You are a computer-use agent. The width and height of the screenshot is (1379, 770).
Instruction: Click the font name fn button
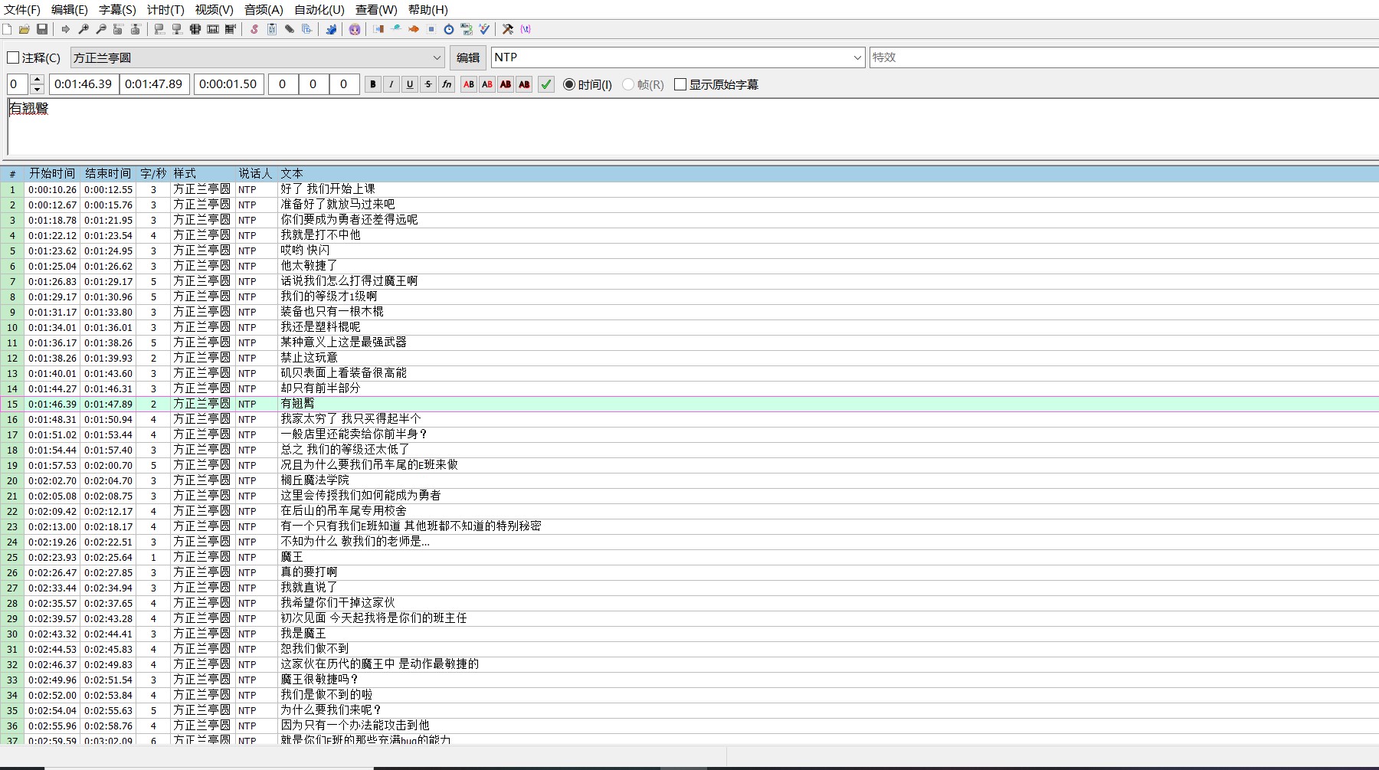coord(447,84)
